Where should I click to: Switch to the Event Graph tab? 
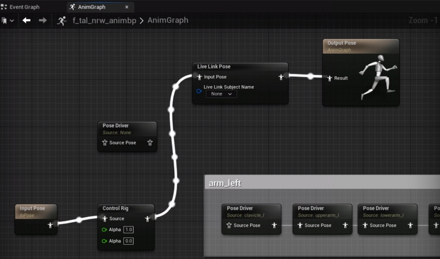[x=24, y=7]
